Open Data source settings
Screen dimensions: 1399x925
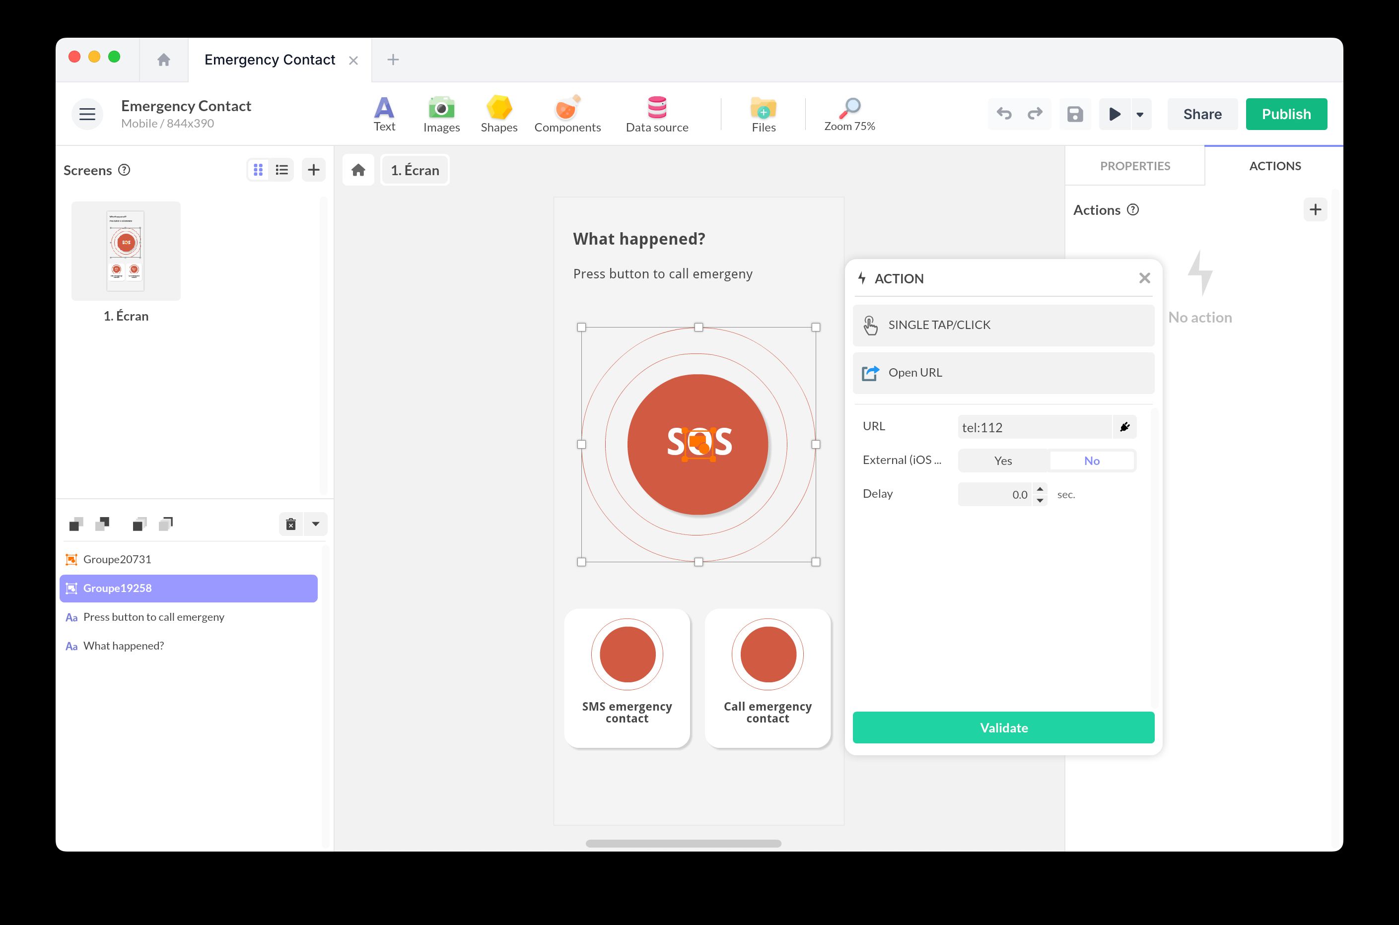pos(657,114)
